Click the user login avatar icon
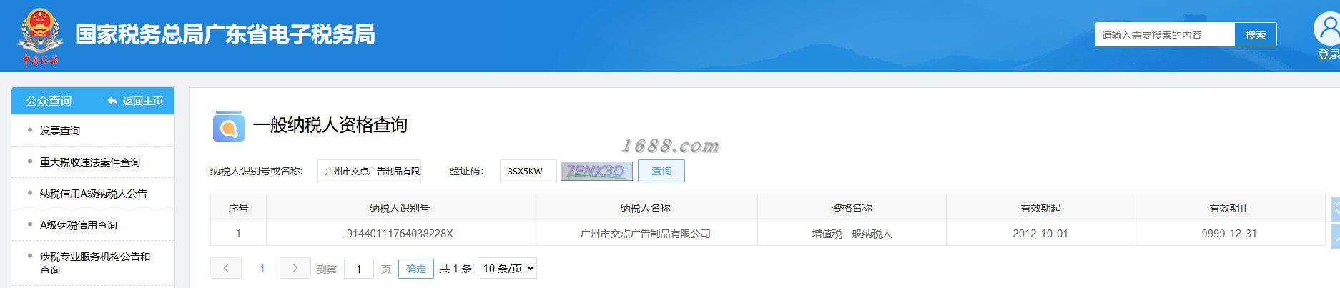Viewport: 1340px width, 288px height. (1328, 29)
